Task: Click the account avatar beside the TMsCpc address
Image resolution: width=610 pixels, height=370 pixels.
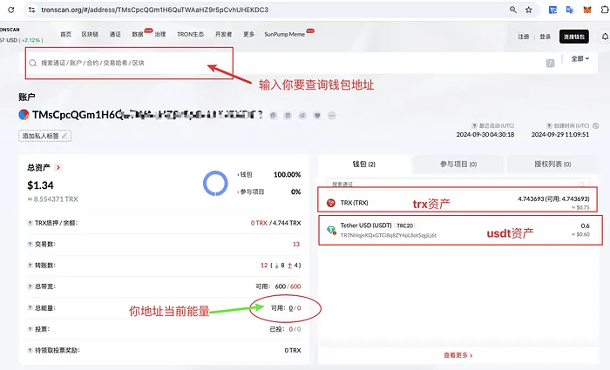Action: 24,115
